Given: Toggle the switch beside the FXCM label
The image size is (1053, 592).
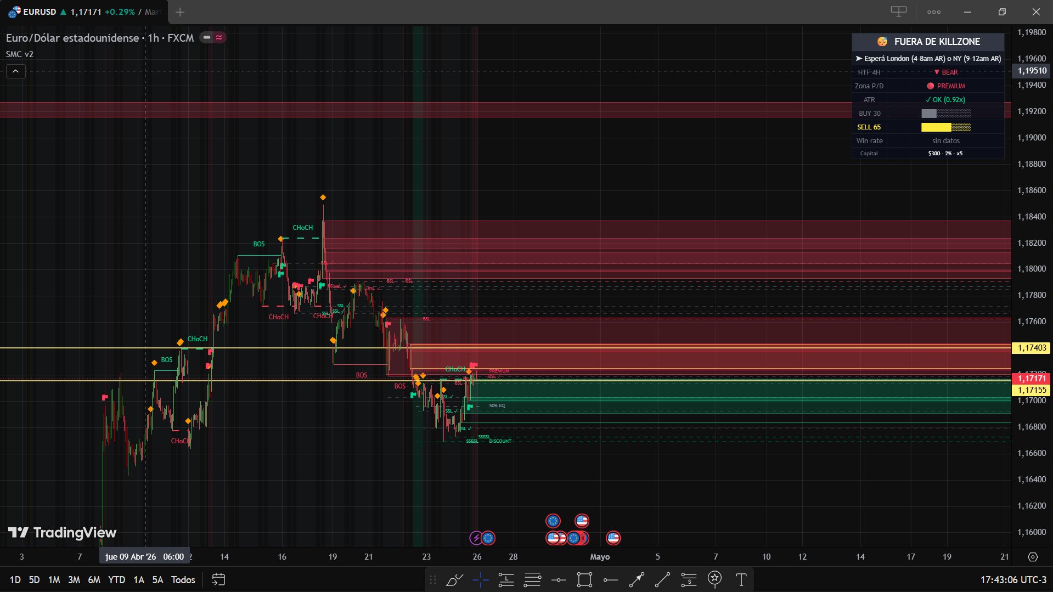Looking at the screenshot, I should click(206, 37).
